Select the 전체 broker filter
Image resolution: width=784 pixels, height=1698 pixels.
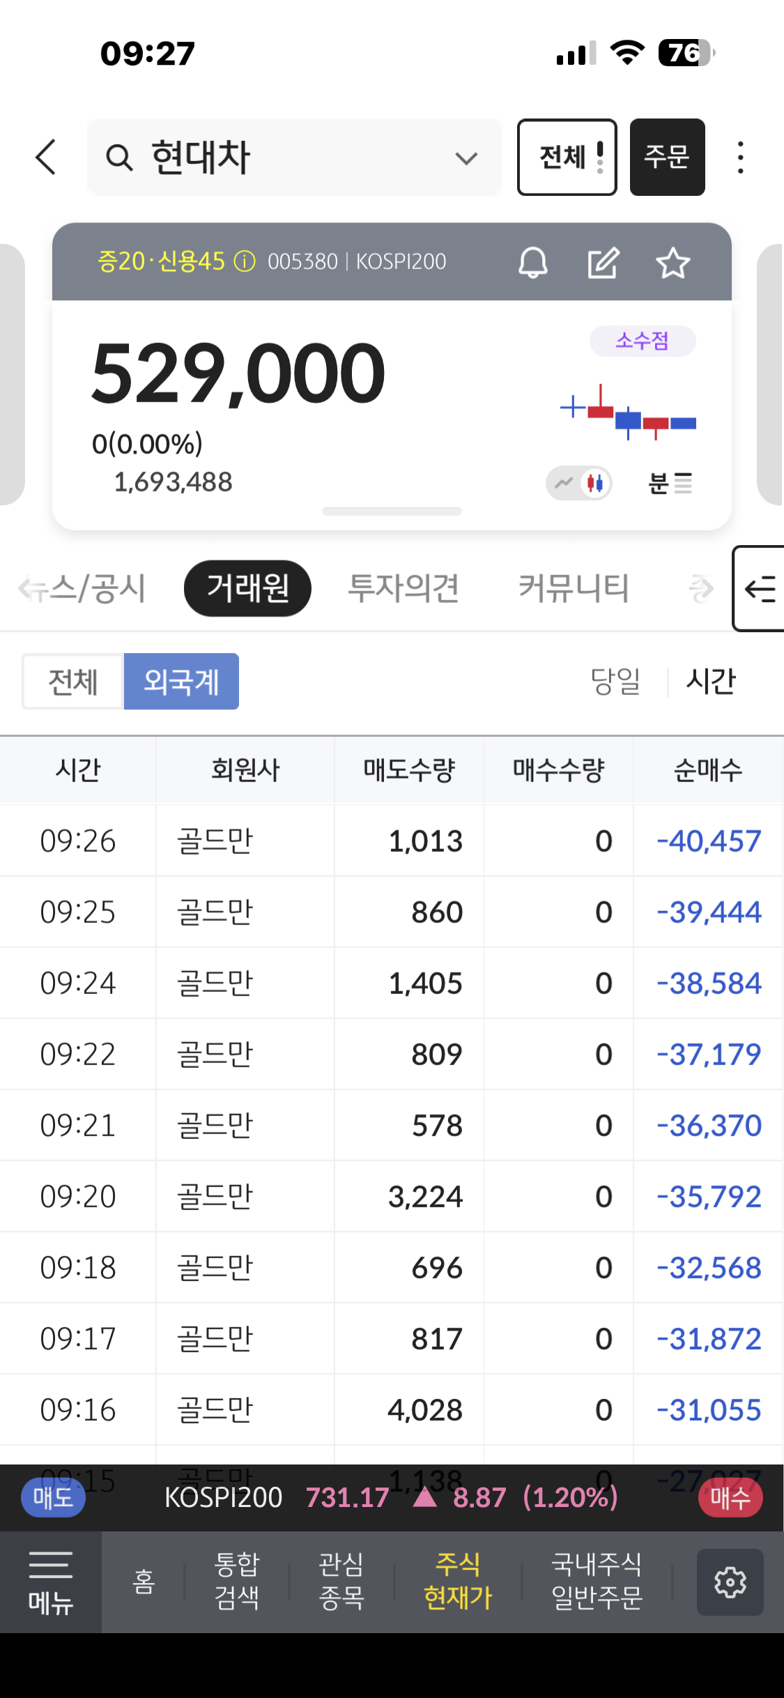[x=73, y=681]
